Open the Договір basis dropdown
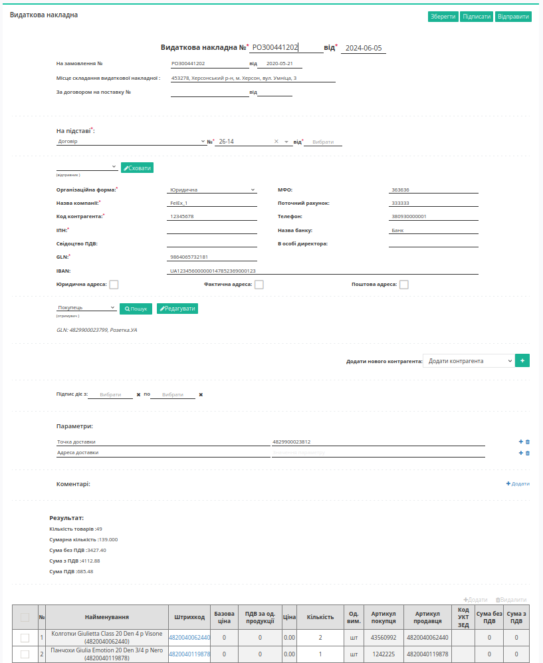 click(x=131, y=141)
